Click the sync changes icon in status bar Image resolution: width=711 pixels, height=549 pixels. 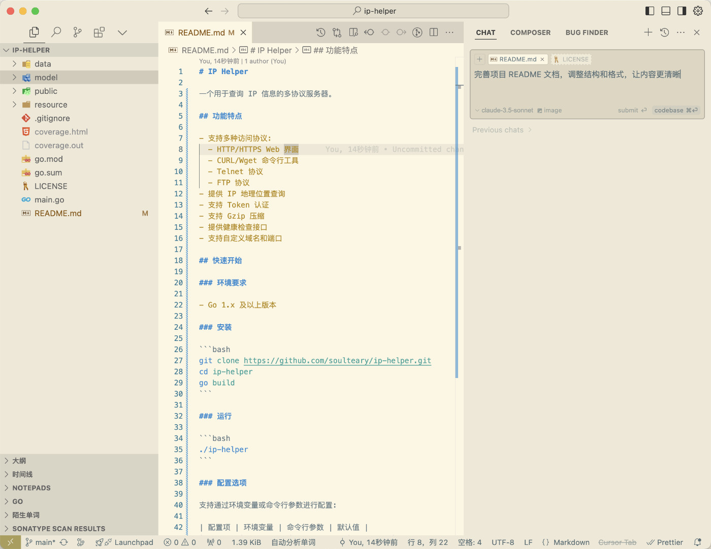tap(63, 542)
